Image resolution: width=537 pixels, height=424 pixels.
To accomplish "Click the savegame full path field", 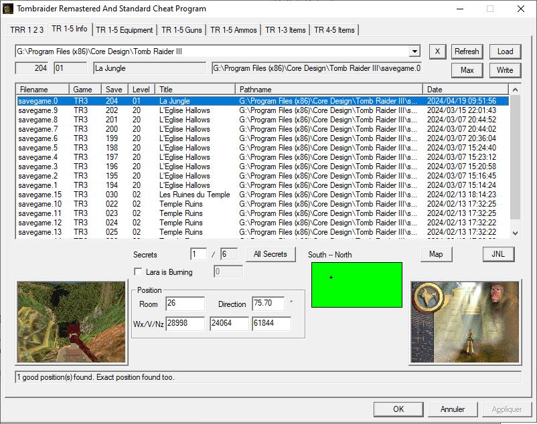I will [x=317, y=68].
